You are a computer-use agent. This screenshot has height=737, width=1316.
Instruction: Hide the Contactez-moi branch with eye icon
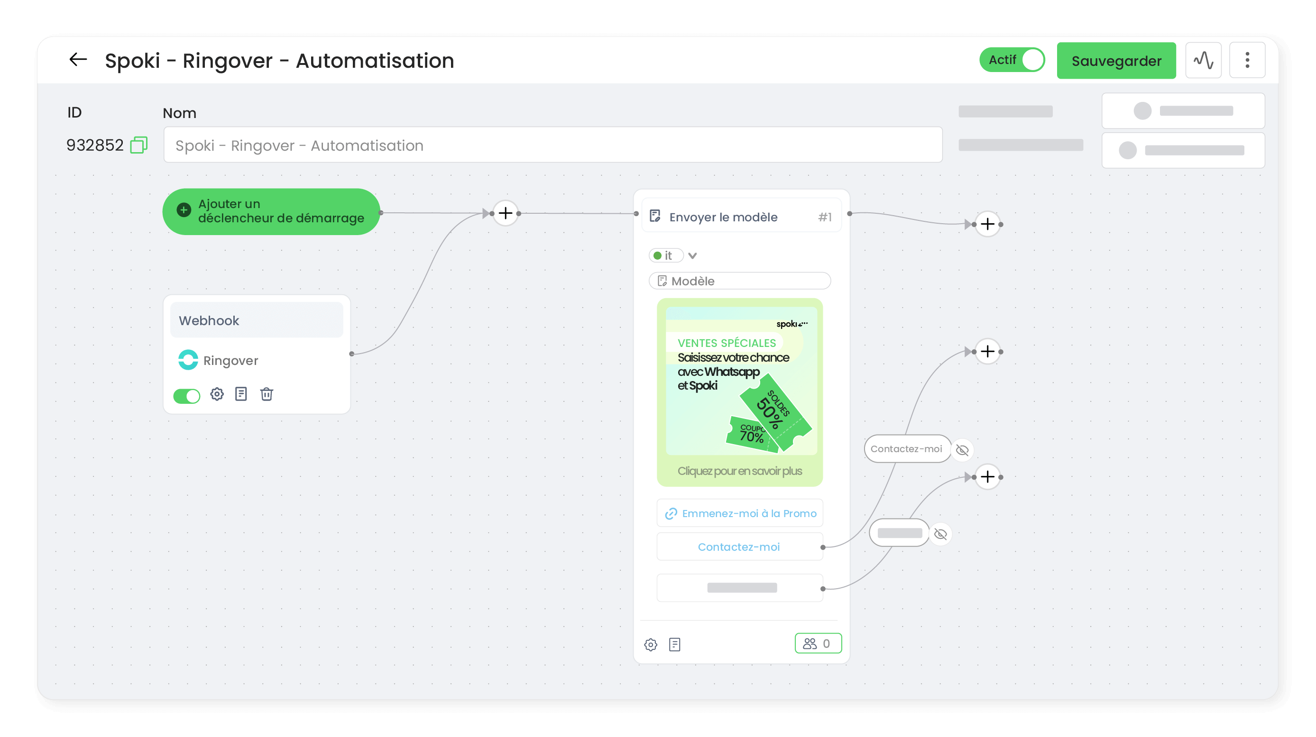click(963, 450)
